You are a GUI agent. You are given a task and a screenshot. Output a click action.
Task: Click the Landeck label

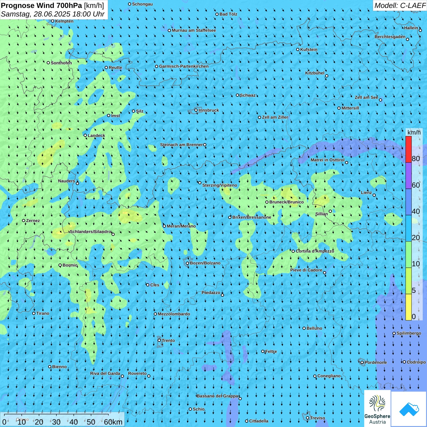click(x=96, y=135)
